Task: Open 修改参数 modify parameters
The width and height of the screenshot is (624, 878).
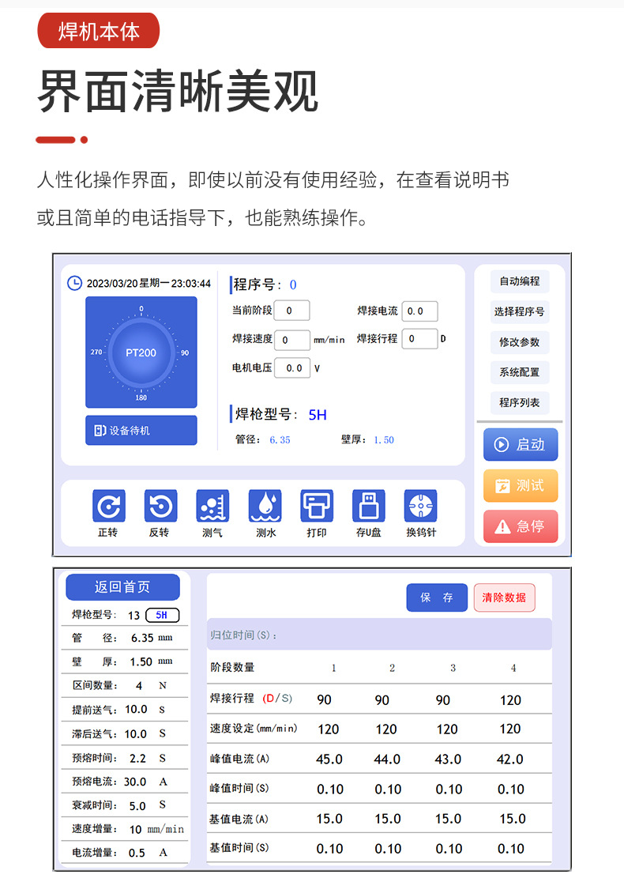Action: pos(519,342)
